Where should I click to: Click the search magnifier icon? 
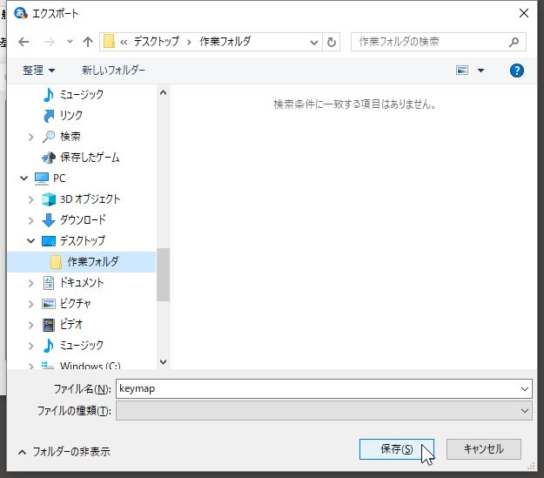point(514,42)
